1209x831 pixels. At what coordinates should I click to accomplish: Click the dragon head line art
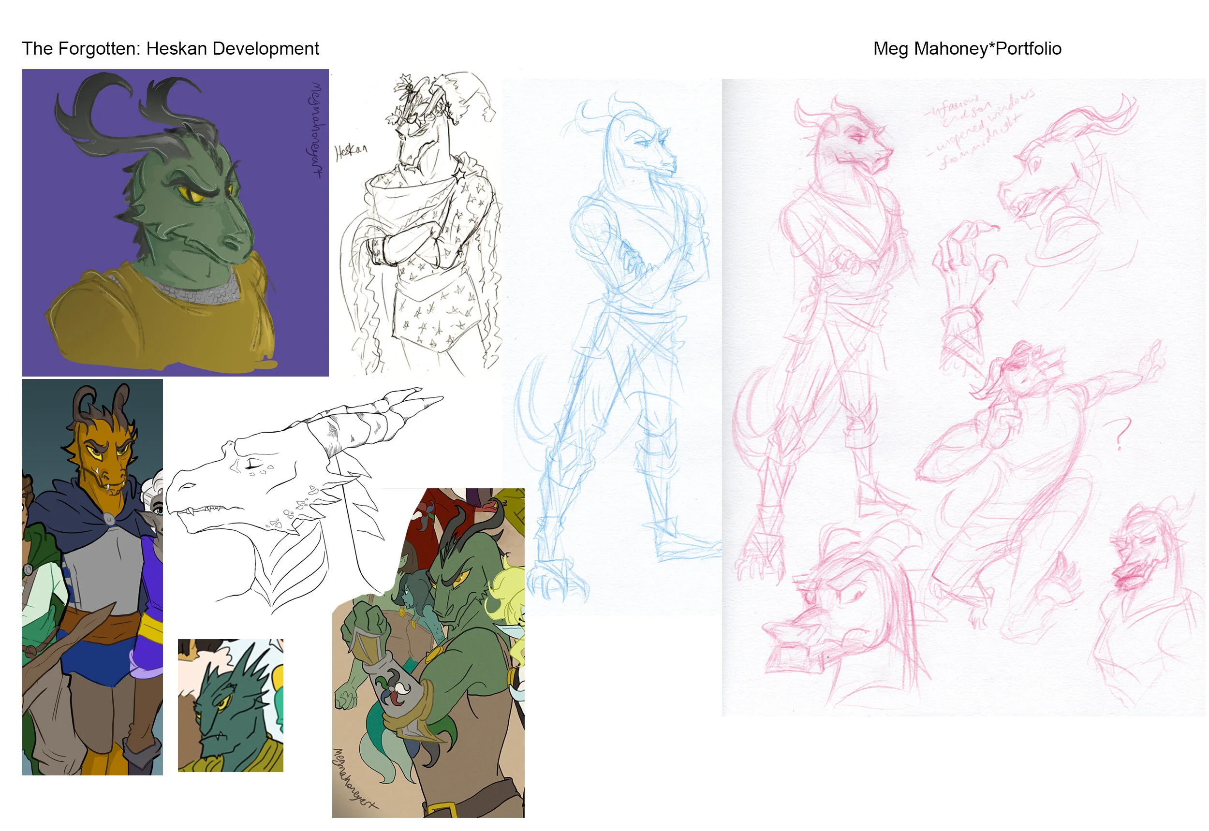[x=305, y=500]
